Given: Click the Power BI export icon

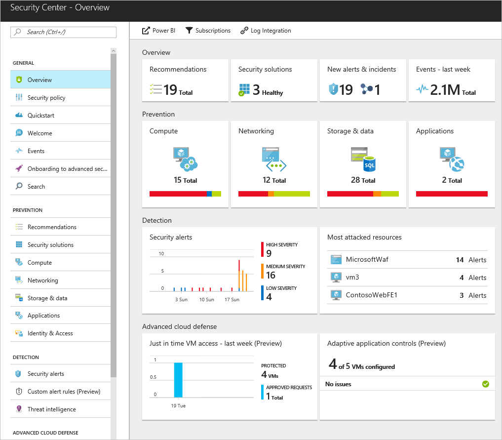Looking at the screenshot, I should coord(146,31).
